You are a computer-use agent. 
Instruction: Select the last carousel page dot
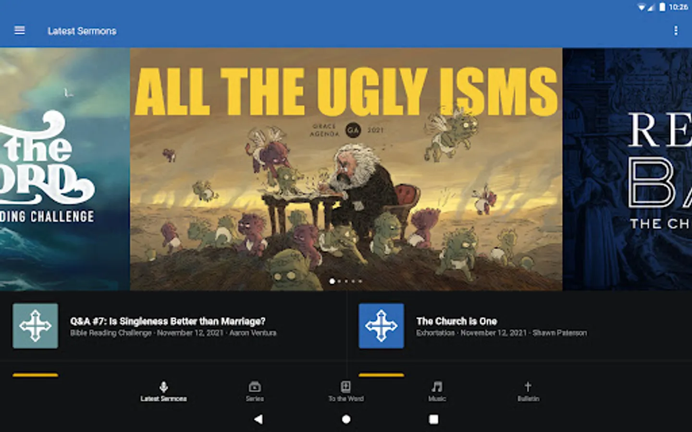point(360,281)
